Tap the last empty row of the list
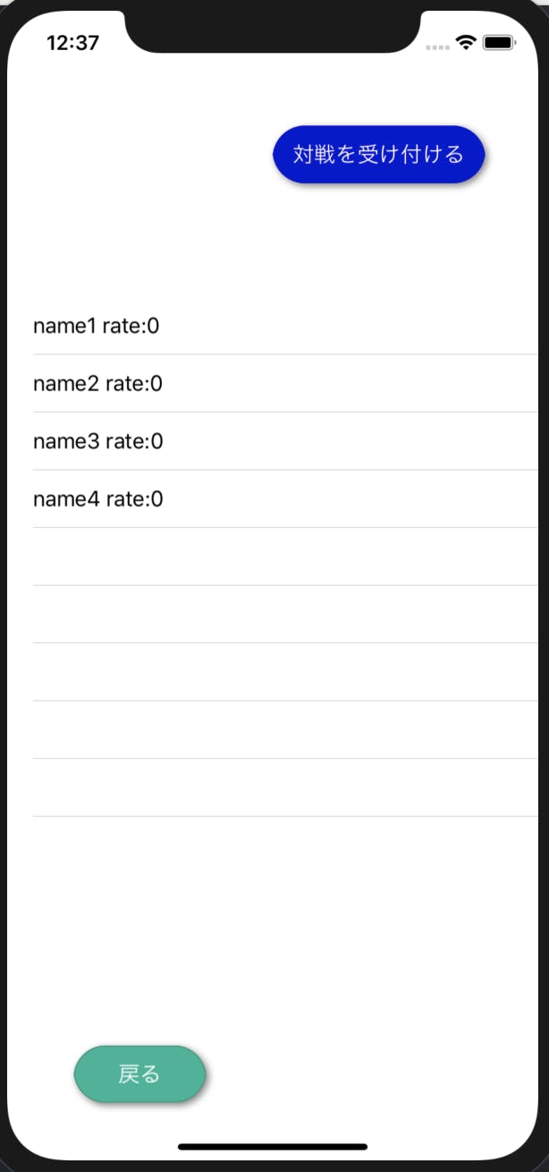549x1172 pixels. tap(286, 787)
